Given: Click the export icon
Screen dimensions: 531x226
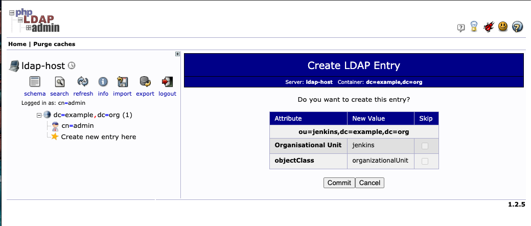Looking at the screenshot, I should 145,82.
